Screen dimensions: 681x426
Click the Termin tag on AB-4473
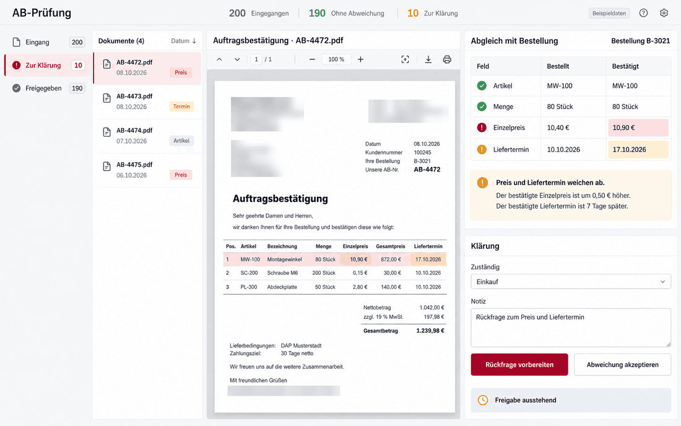(181, 106)
